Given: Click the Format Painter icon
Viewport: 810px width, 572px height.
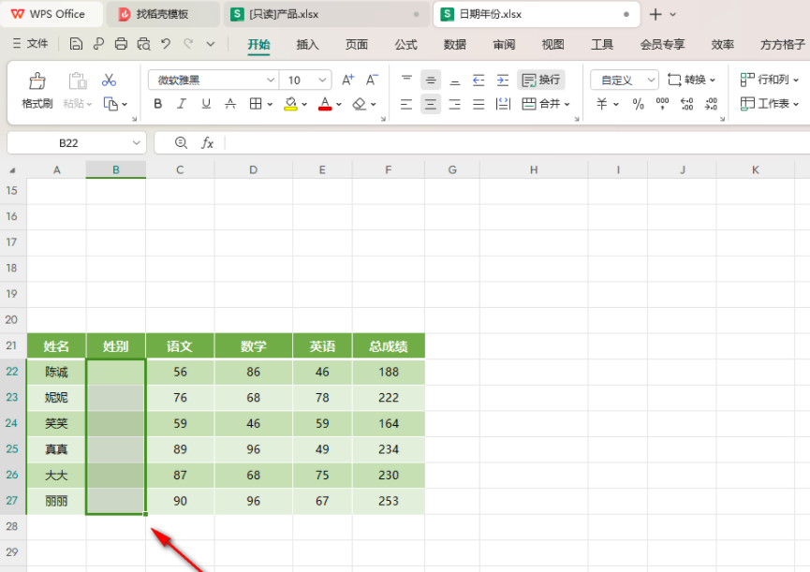Looking at the screenshot, I should click(37, 81).
